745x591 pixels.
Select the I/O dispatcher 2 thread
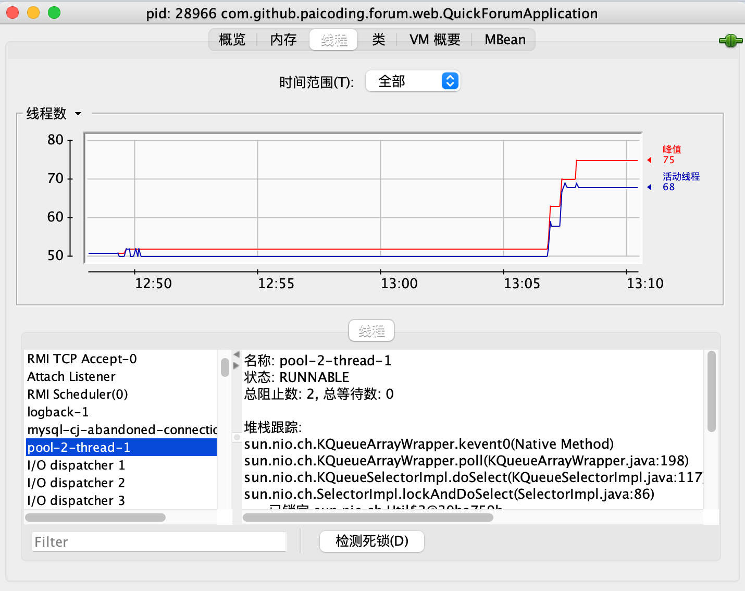point(76,483)
